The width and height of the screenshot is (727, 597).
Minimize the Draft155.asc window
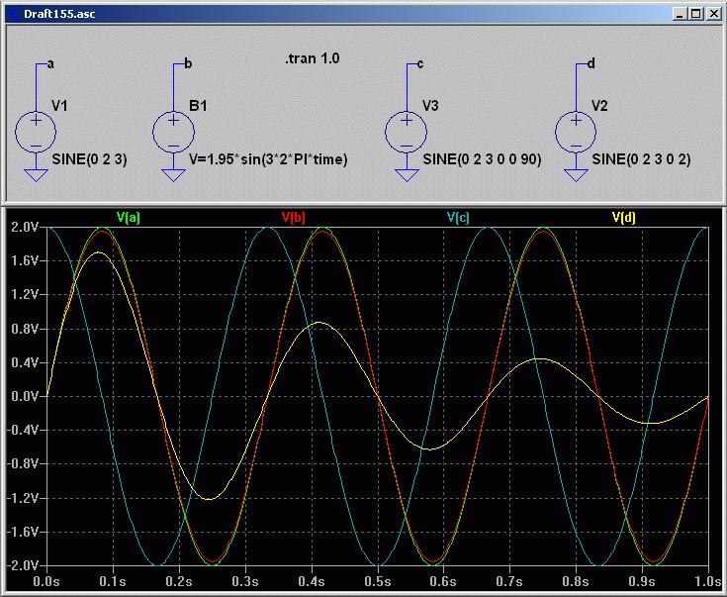(681, 14)
